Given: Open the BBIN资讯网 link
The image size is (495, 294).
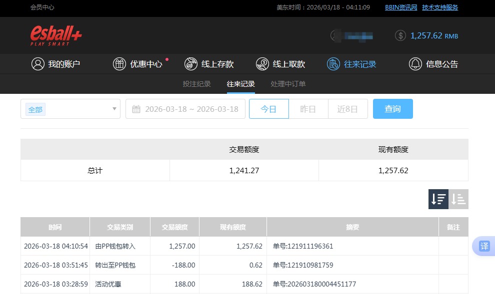Looking at the screenshot, I should click(400, 7).
